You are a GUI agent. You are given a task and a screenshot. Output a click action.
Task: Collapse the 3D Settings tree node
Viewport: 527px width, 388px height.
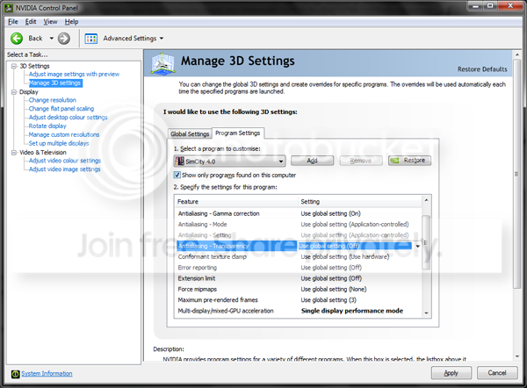click(x=14, y=66)
